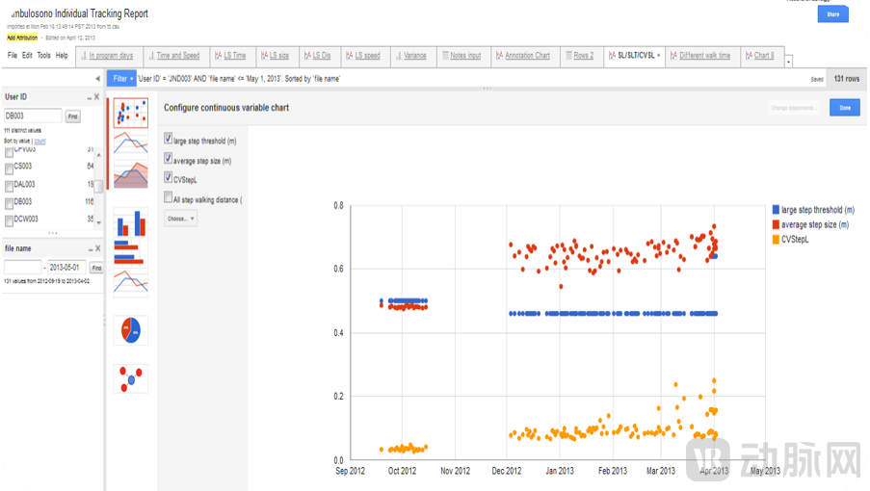Image resolution: width=870 pixels, height=491 pixels.
Task: Check the DCW003 user checkbox
Action: pos(9,220)
